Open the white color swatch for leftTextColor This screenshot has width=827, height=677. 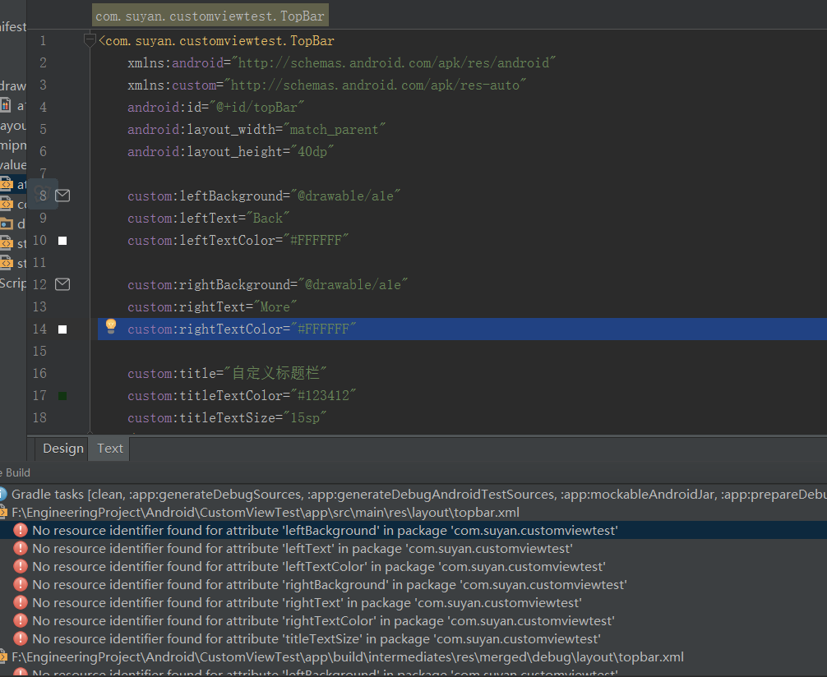pos(62,241)
